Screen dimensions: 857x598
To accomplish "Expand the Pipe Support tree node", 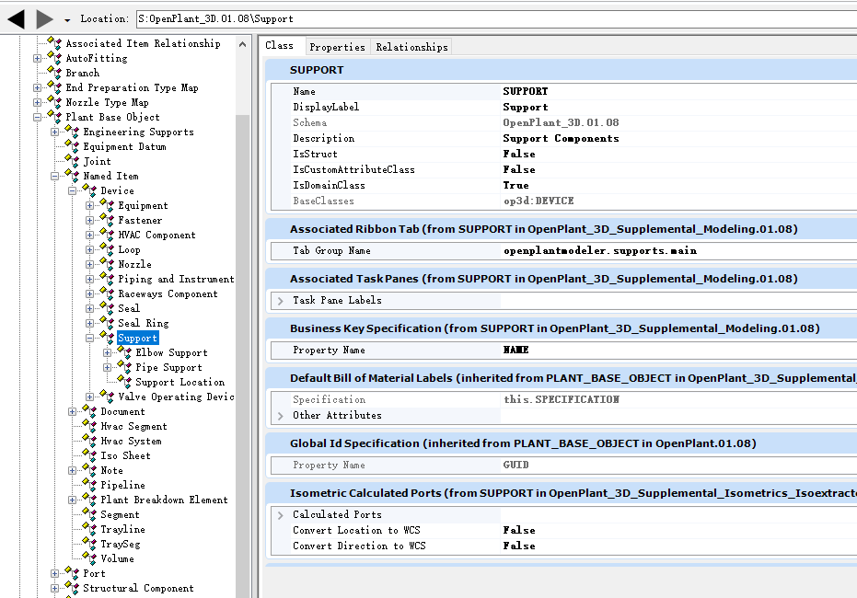I will pos(108,367).
